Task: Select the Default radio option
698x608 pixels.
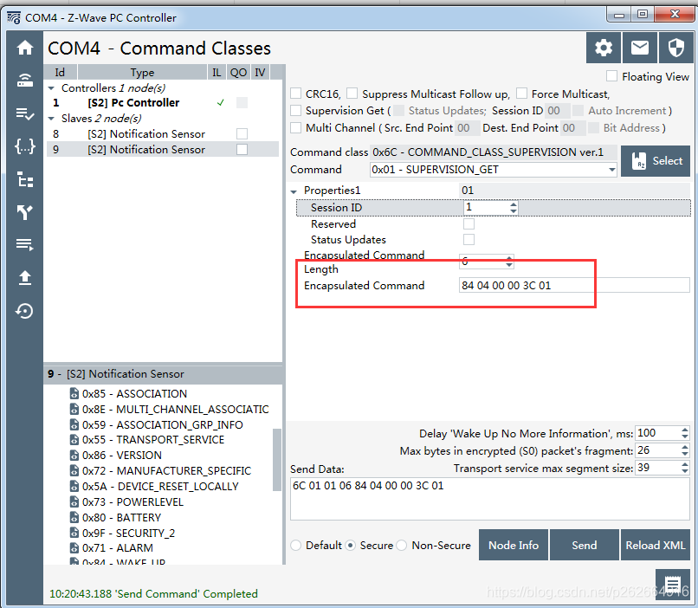Action: coord(295,546)
